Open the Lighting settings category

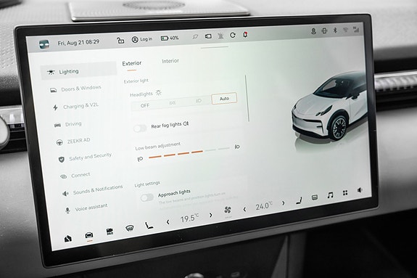pyautogui.click(x=79, y=70)
